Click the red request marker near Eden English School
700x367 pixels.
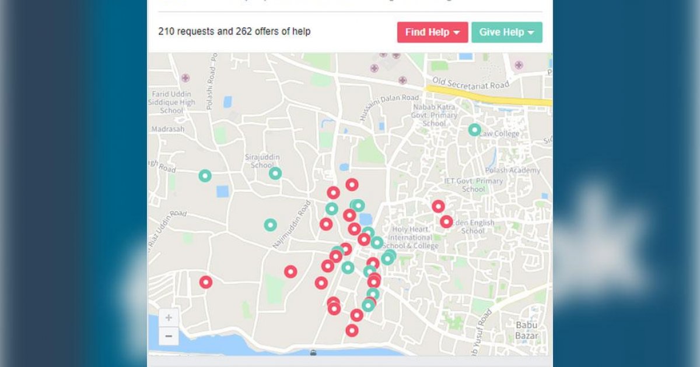click(447, 222)
